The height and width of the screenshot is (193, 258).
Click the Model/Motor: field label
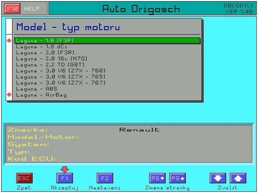pyautogui.click(x=44, y=137)
